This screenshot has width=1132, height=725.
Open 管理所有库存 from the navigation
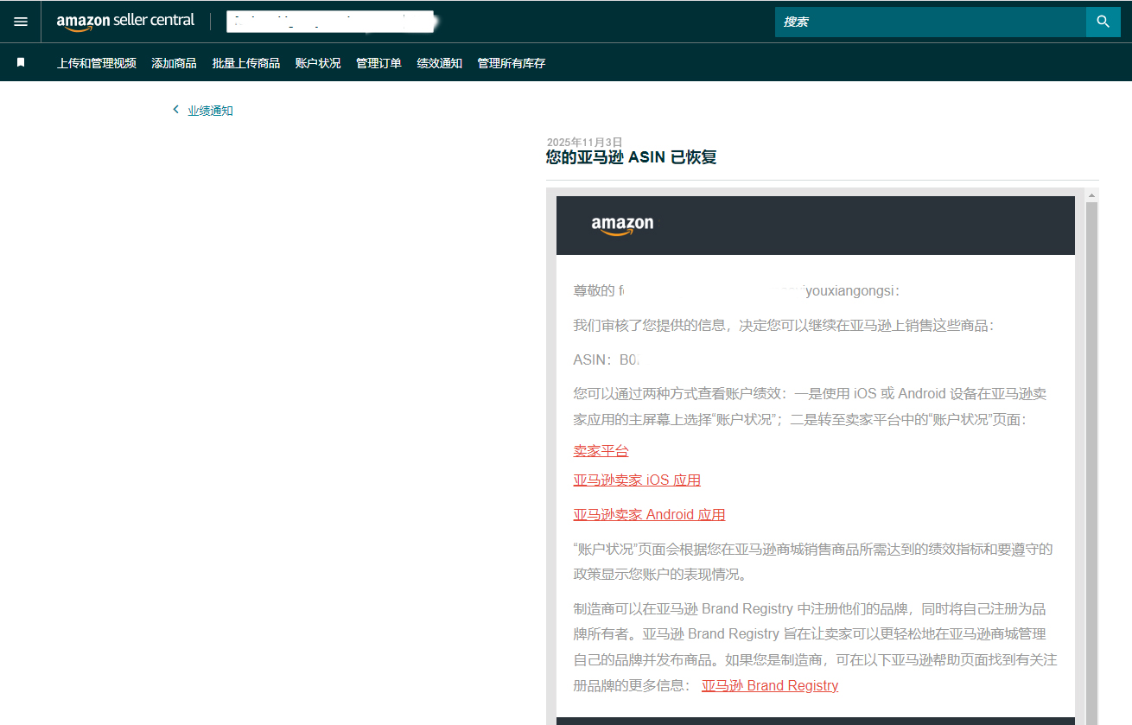tap(511, 62)
